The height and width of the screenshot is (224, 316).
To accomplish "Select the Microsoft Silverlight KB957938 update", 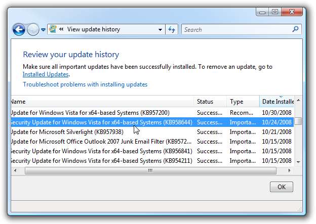I will tap(152, 132).
